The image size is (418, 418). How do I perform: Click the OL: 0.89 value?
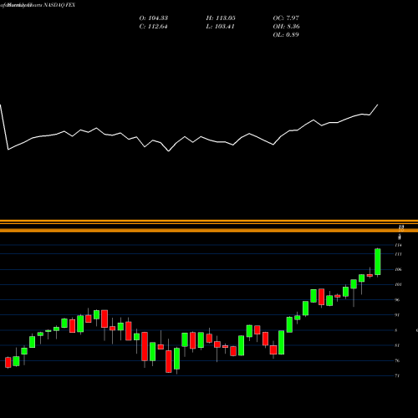[286, 35]
